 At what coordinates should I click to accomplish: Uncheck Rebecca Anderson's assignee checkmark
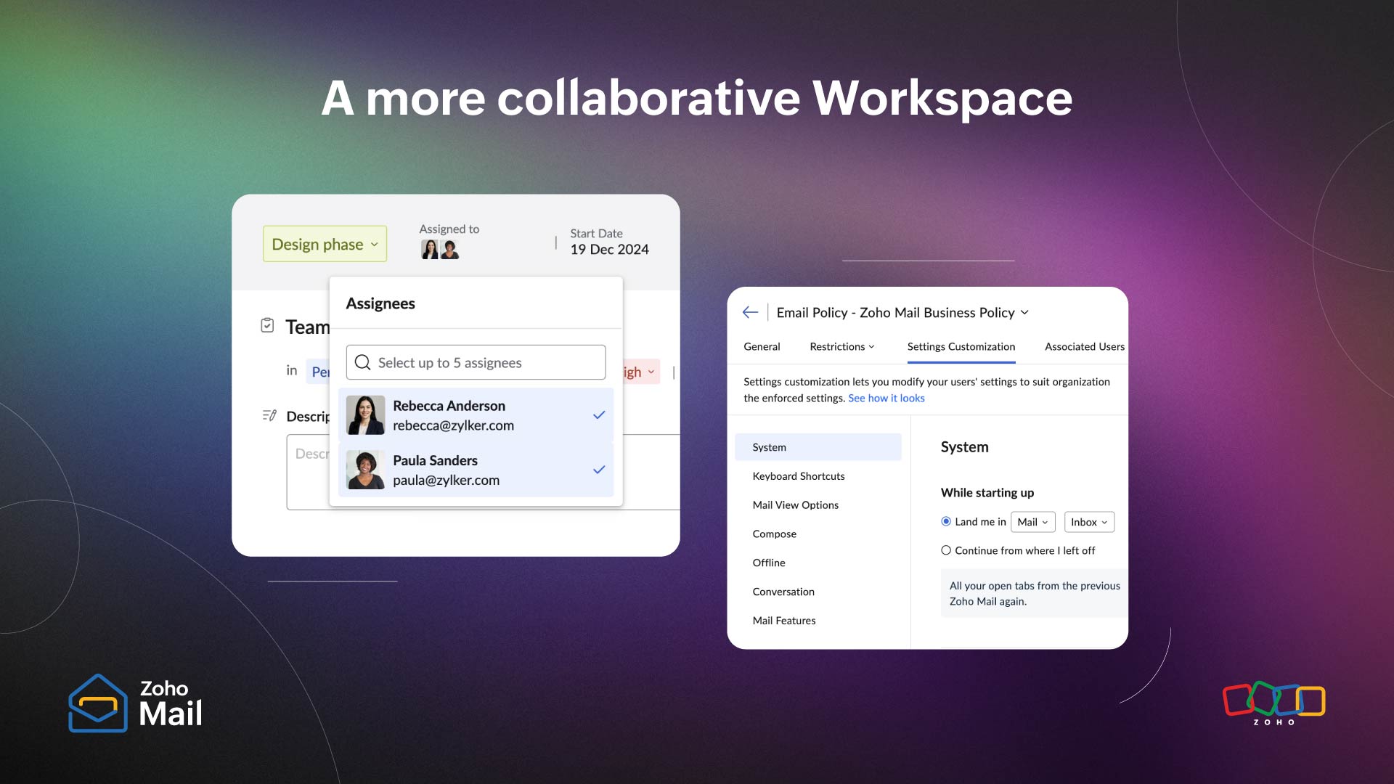coord(599,415)
